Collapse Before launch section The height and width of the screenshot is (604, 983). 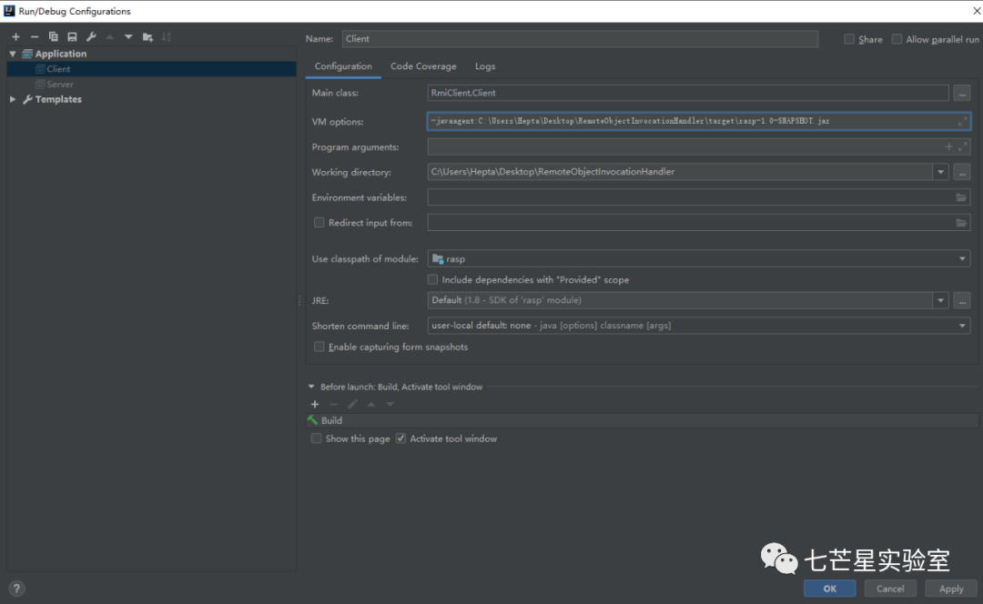(x=311, y=387)
